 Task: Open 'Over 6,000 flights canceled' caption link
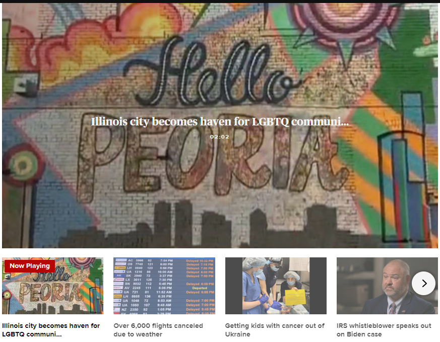[x=158, y=330]
